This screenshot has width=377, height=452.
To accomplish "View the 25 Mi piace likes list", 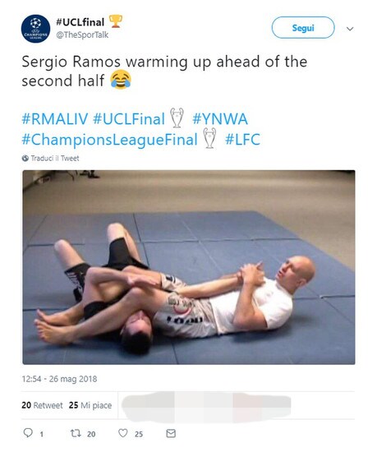I will pyautogui.click(x=90, y=405).
